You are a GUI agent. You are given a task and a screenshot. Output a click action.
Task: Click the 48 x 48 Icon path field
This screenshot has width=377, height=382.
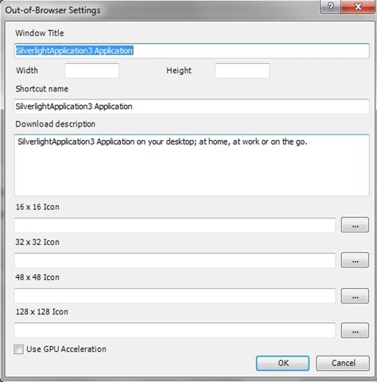point(175,296)
